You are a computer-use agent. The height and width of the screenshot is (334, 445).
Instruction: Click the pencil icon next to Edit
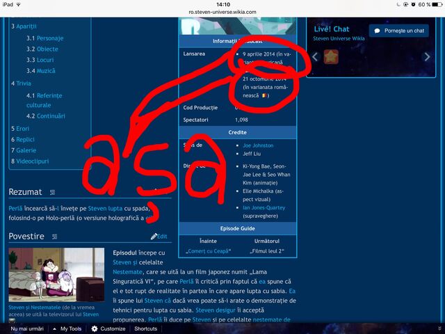click(154, 237)
